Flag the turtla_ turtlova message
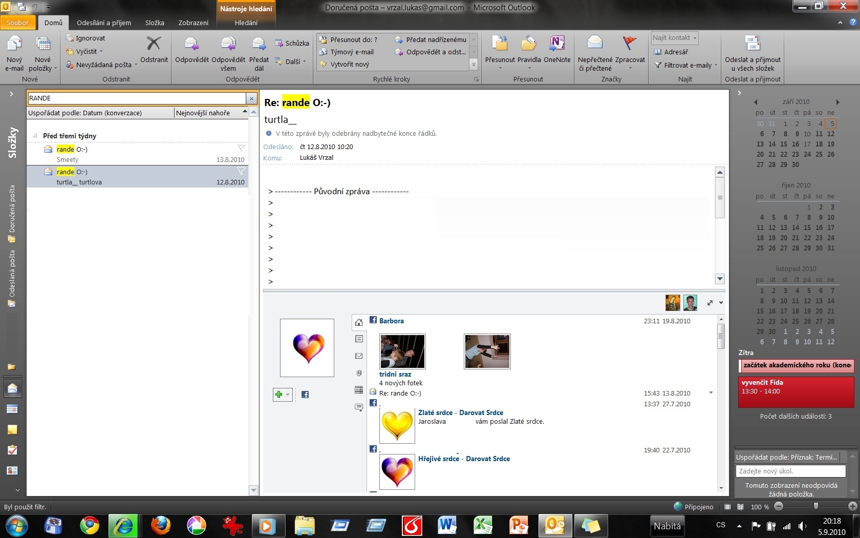 coord(241,171)
